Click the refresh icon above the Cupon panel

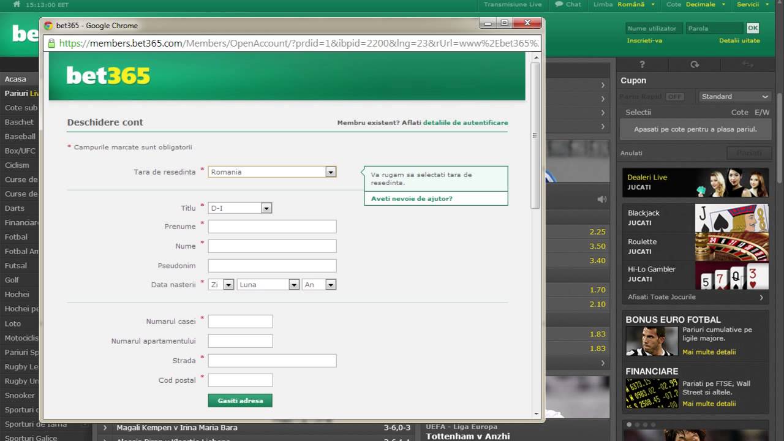[695, 64]
